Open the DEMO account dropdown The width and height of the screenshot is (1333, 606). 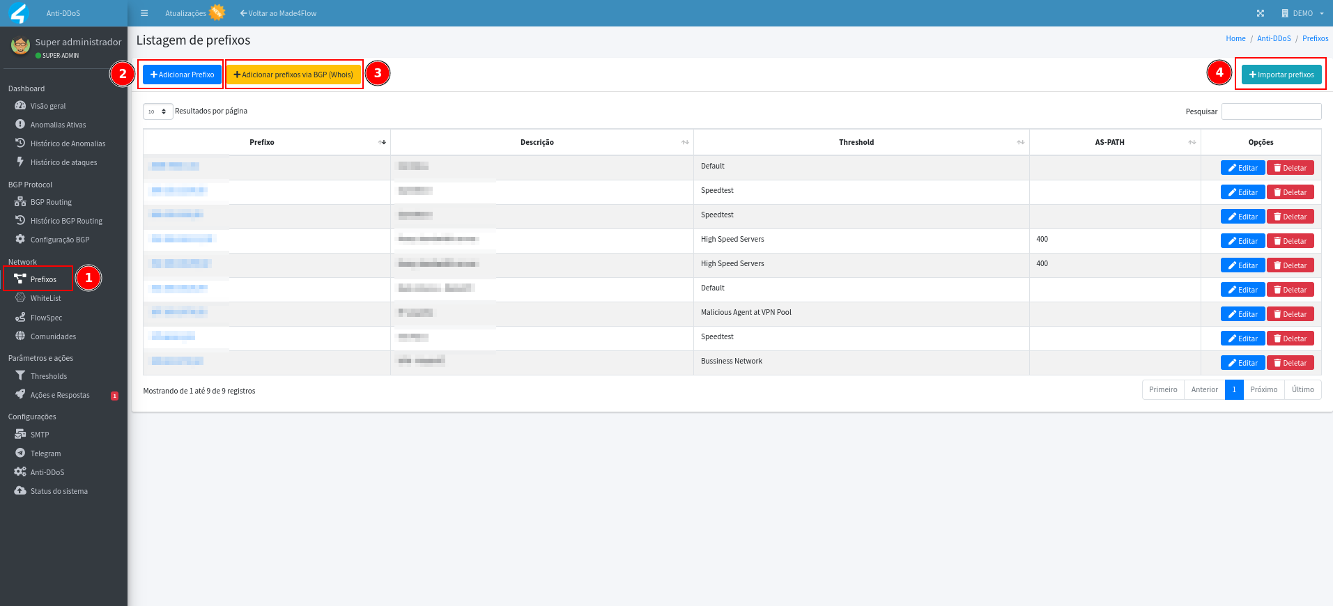[1302, 13]
